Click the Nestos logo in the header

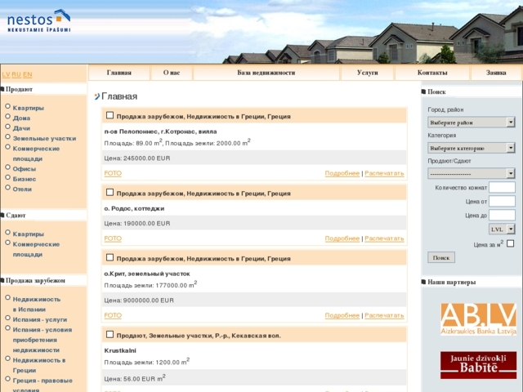pyautogui.click(x=39, y=20)
